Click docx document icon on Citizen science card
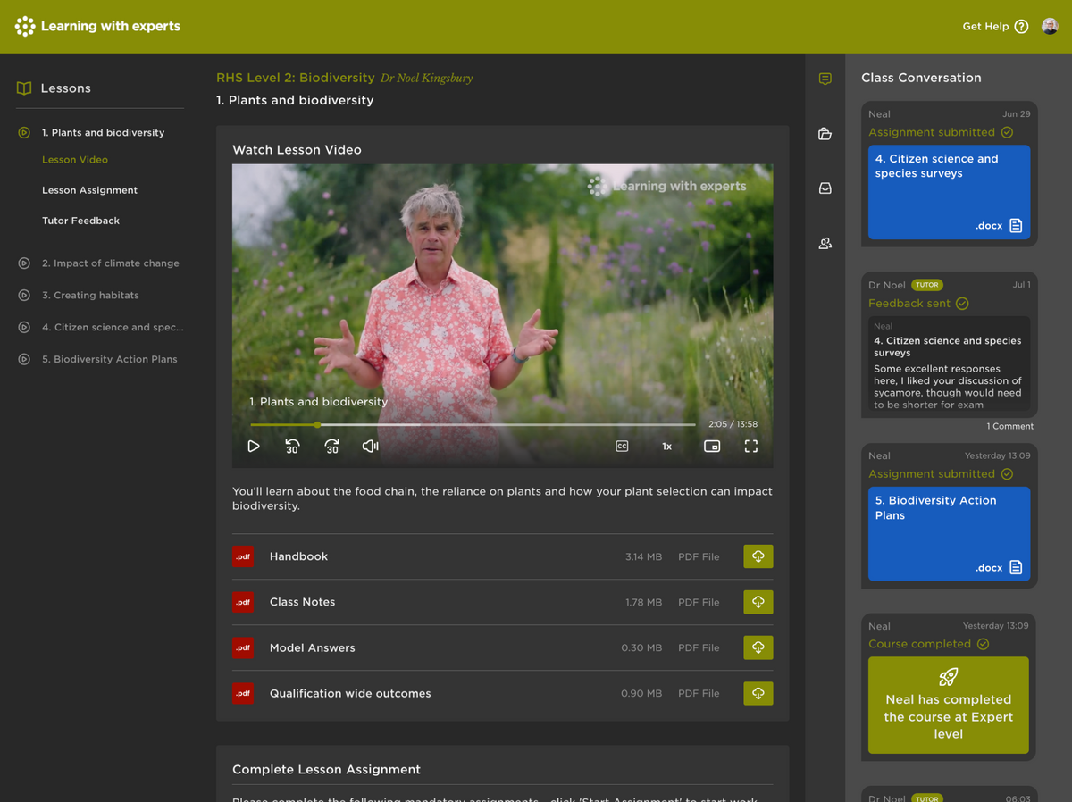The image size is (1072, 802). [x=1016, y=226]
